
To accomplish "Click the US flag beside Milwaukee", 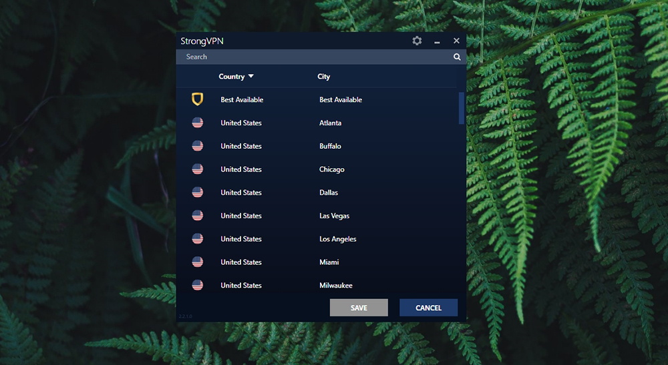I will [x=197, y=285].
